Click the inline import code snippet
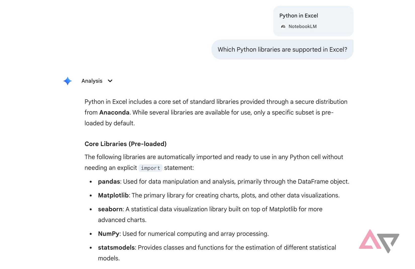 [150, 168]
